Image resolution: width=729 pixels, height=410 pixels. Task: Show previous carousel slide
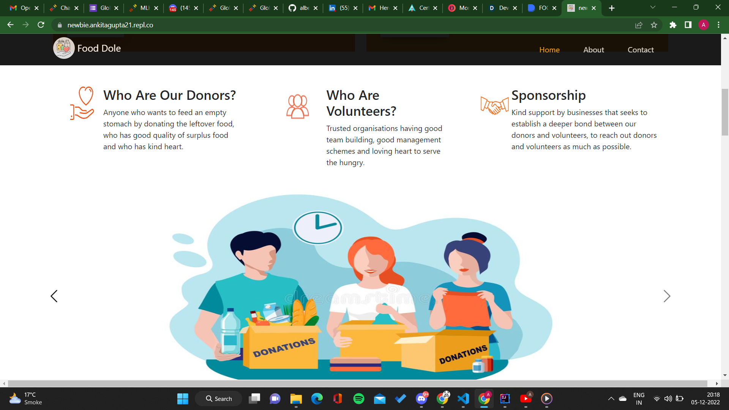point(54,296)
